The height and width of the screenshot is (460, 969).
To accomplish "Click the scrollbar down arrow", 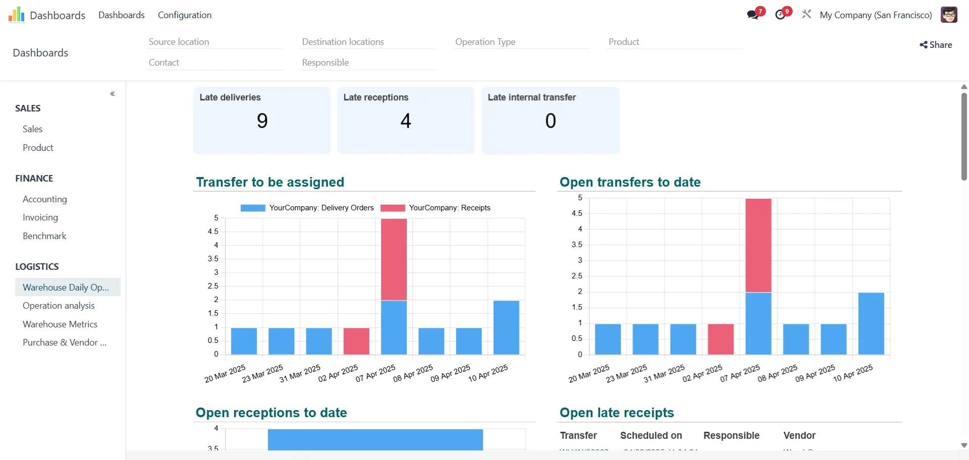I will point(964,445).
